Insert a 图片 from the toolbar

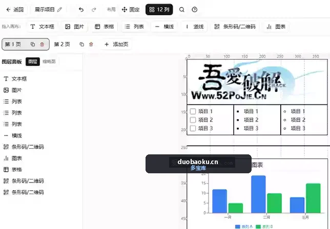point(74,27)
